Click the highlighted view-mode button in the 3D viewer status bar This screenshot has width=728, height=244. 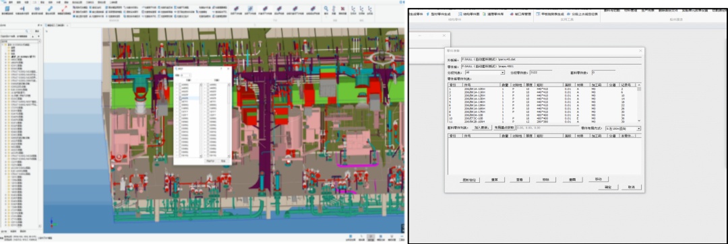point(371,237)
